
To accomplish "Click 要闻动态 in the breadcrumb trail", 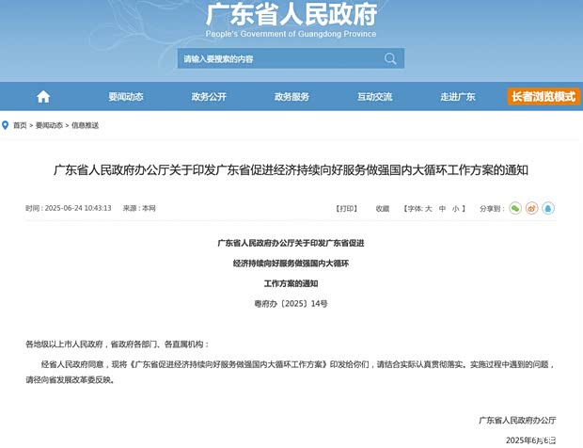I will 49,125.
